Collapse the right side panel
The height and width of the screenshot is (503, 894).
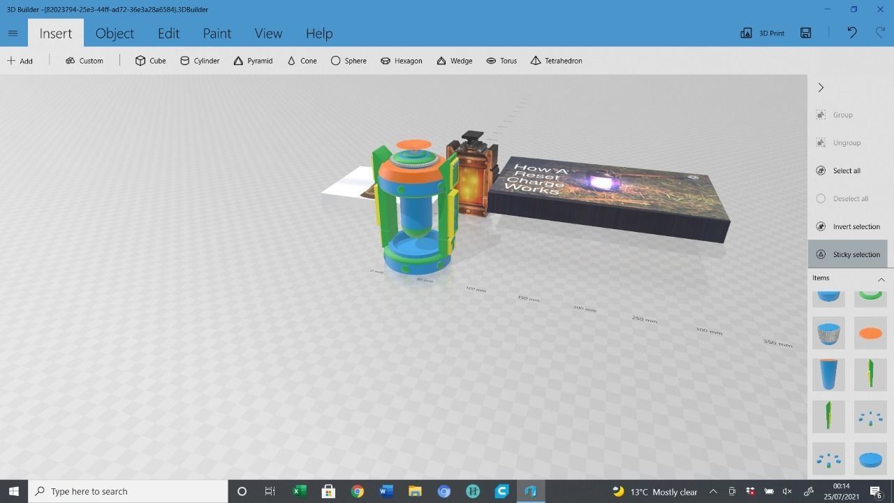coord(821,87)
